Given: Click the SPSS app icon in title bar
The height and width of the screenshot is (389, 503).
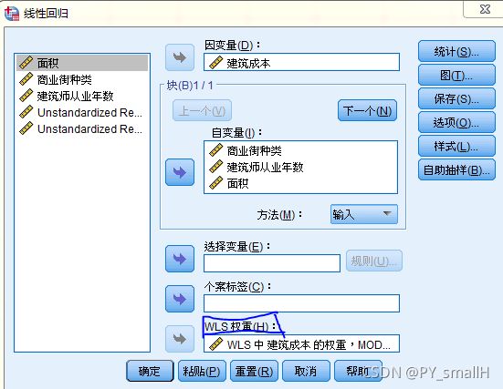Looking at the screenshot, I should (12, 13).
